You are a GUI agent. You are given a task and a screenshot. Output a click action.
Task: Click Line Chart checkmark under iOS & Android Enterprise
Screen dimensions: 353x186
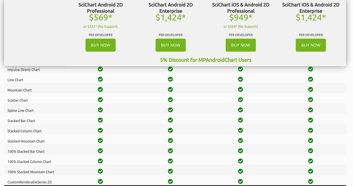[x=311, y=79]
